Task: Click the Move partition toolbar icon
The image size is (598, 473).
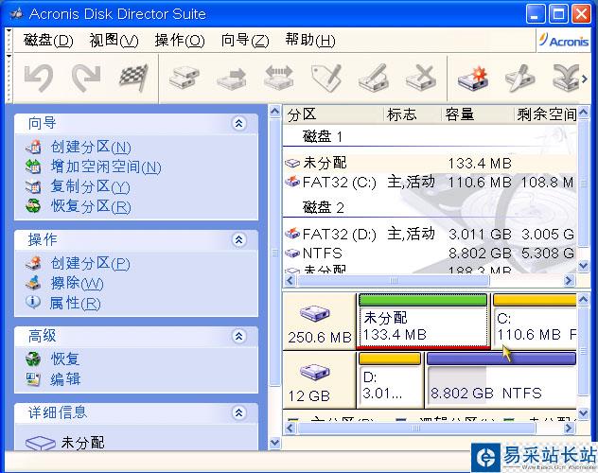Action: pyautogui.click(x=232, y=79)
